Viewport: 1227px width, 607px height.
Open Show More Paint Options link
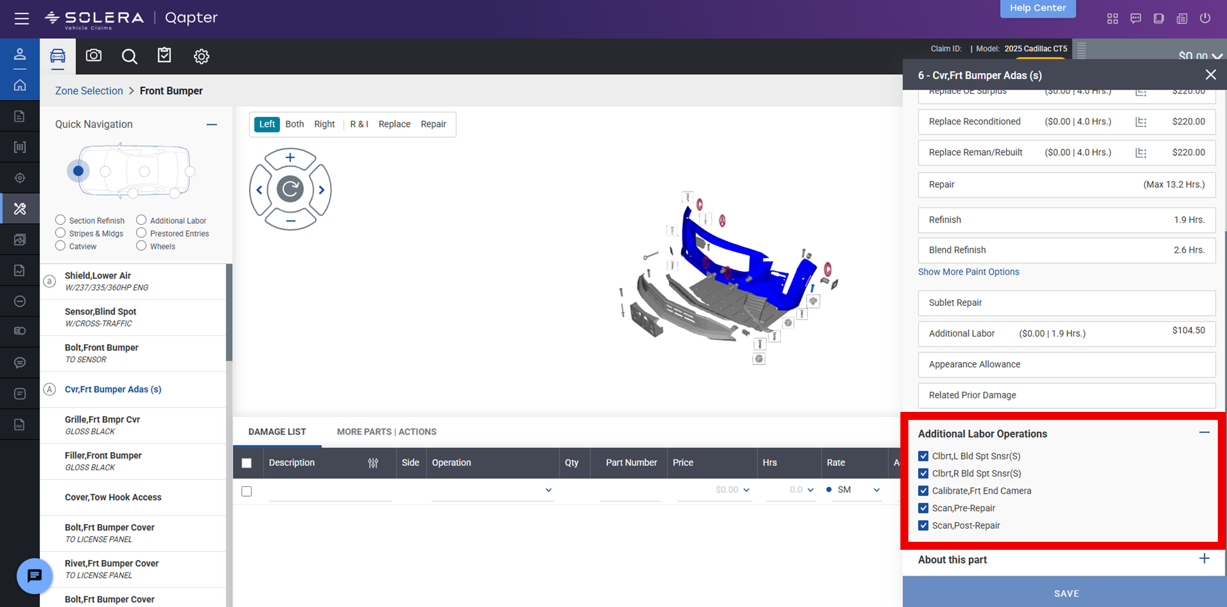[x=968, y=272]
